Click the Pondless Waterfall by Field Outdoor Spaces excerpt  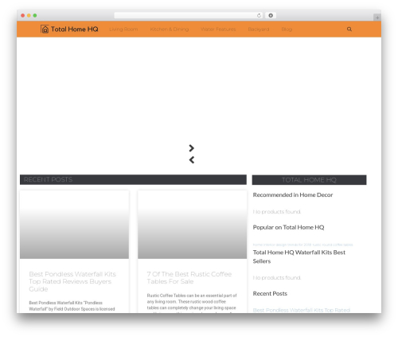(x=72, y=306)
